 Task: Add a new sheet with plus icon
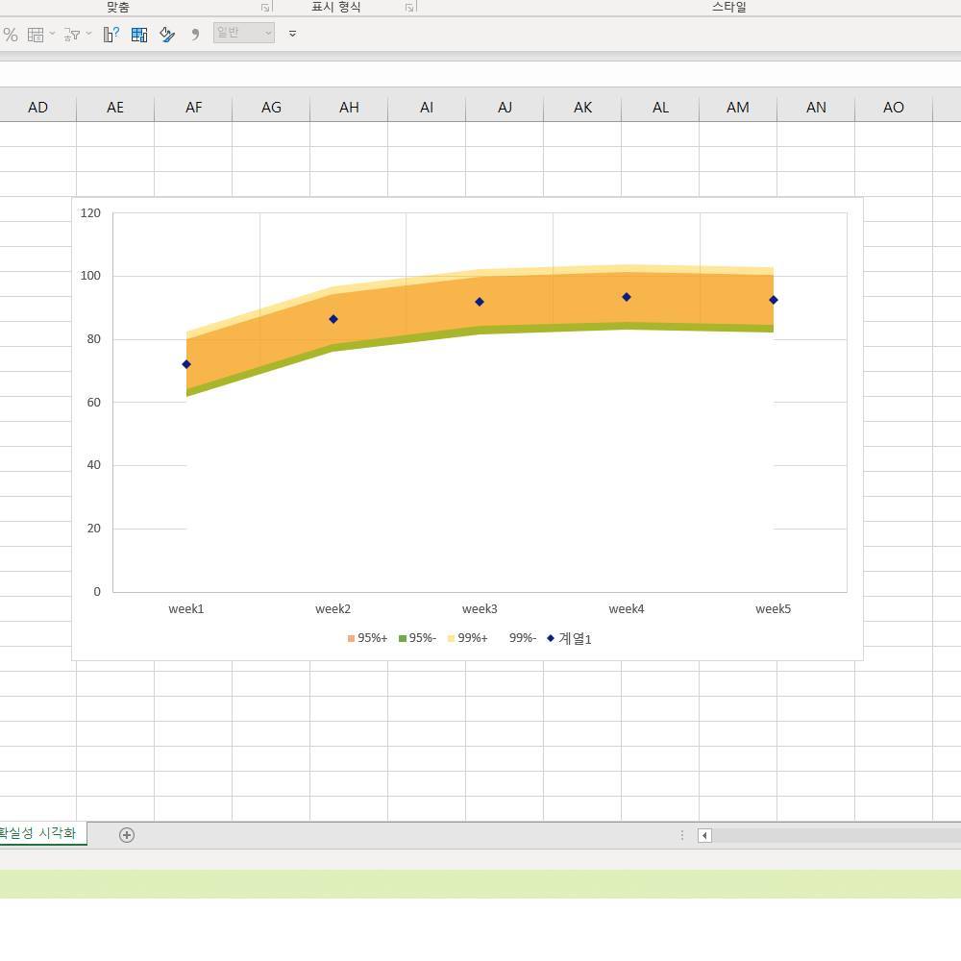pos(127,835)
